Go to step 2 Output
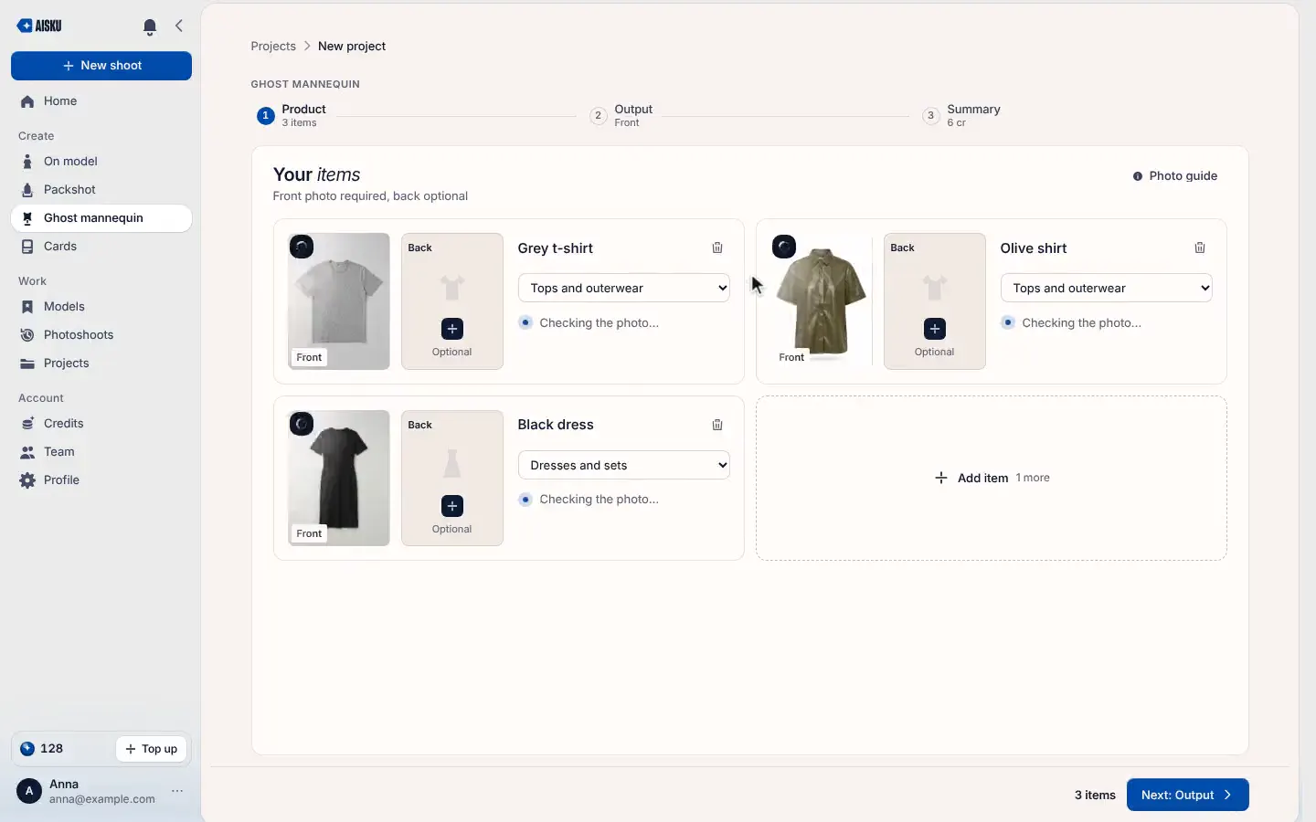 tap(621, 115)
